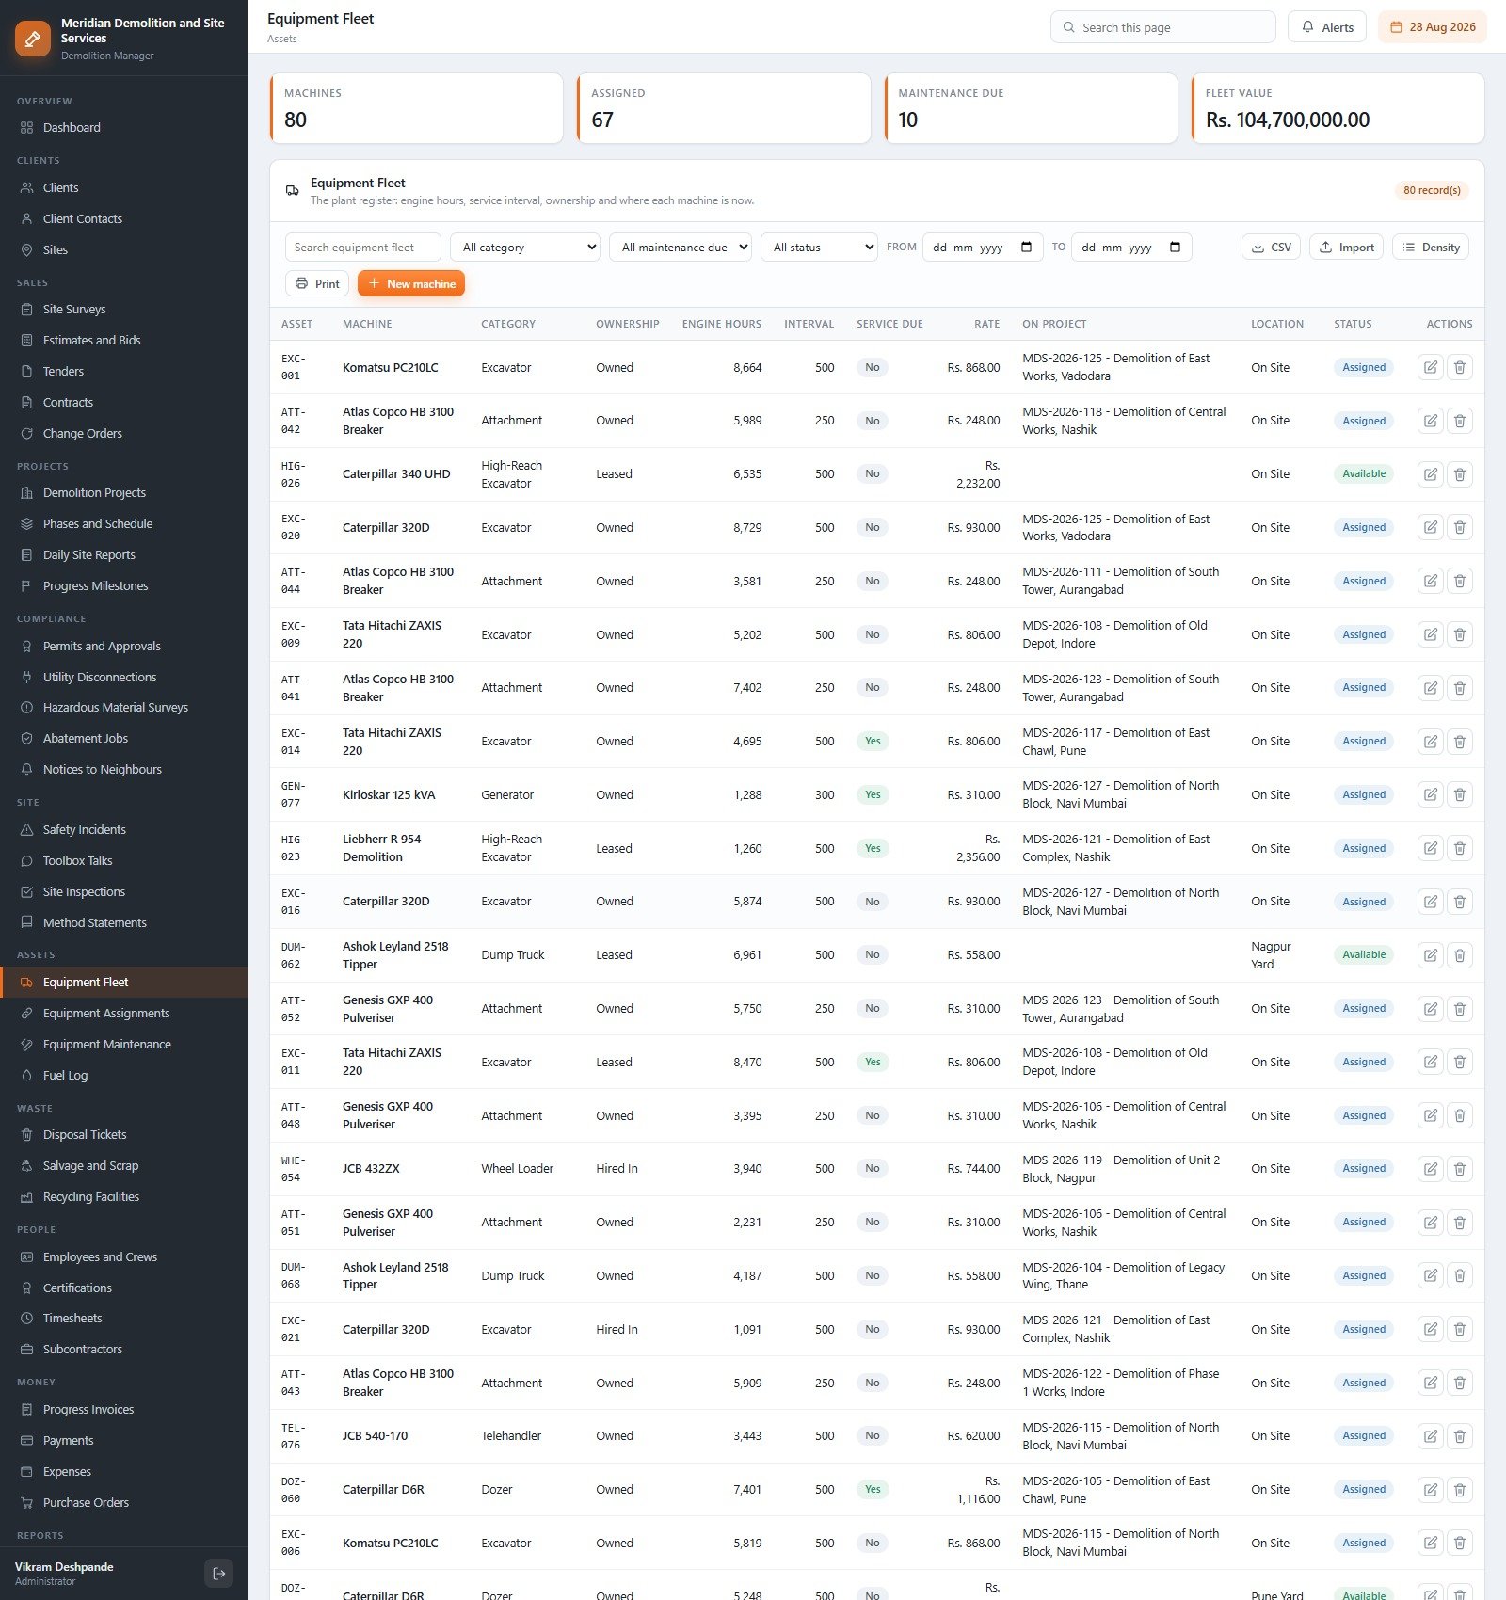Delete the WHE-054 JCB 432ZX row
This screenshot has width=1506, height=1600.
[1459, 1169]
